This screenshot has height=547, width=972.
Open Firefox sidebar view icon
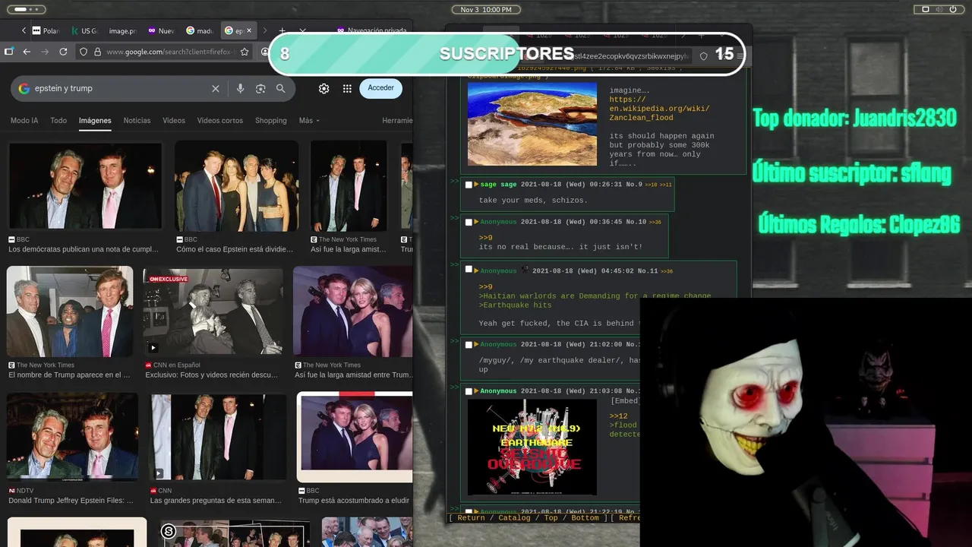[x=8, y=52]
